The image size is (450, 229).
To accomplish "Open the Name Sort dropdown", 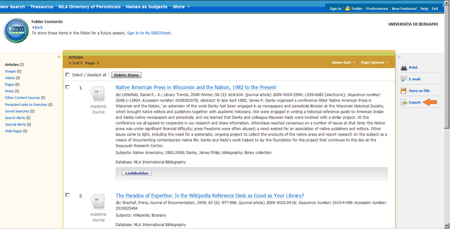I will pyautogui.click(x=343, y=62).
